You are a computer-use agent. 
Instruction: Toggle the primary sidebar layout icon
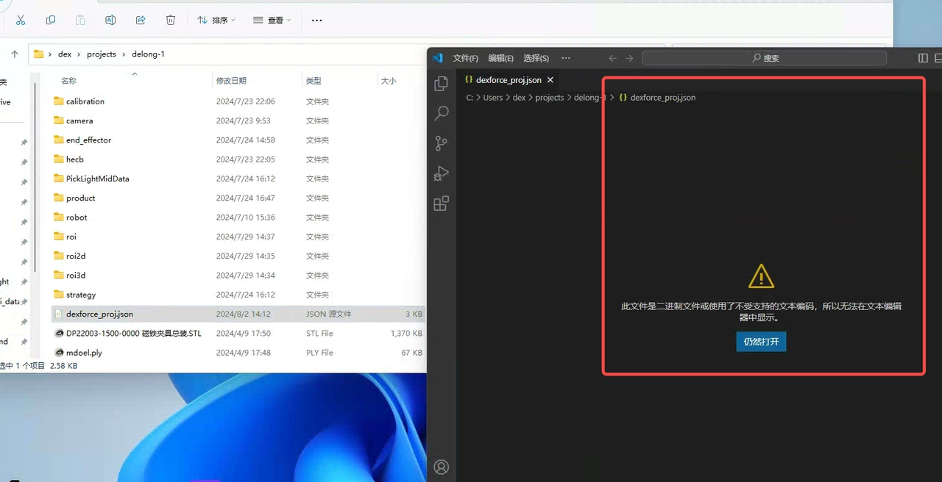923,58
